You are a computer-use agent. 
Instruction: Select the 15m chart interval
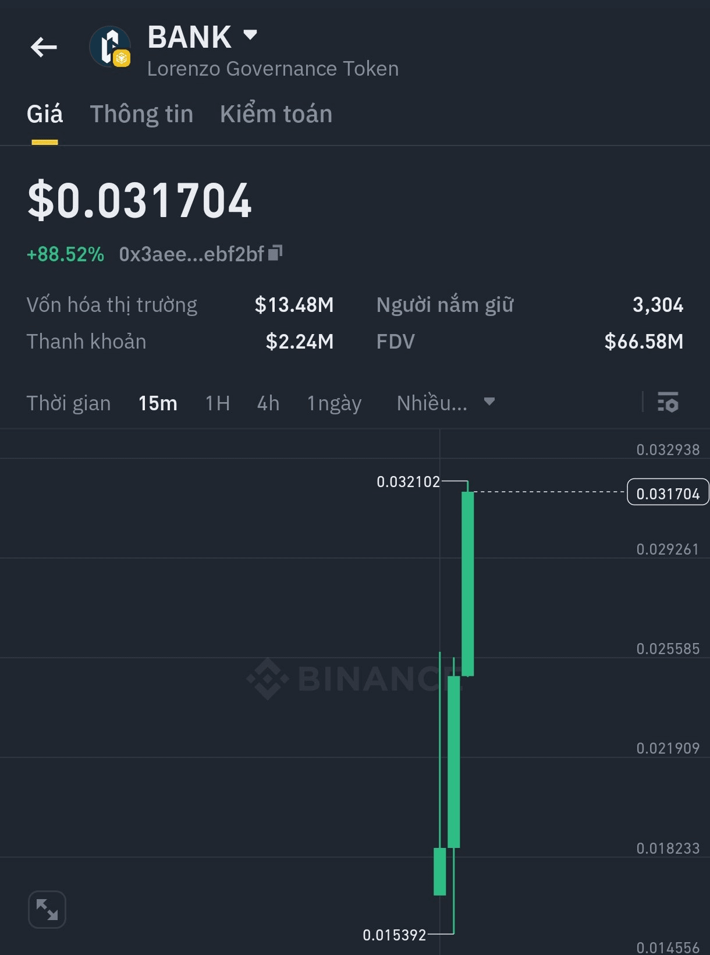pos(158,403)
